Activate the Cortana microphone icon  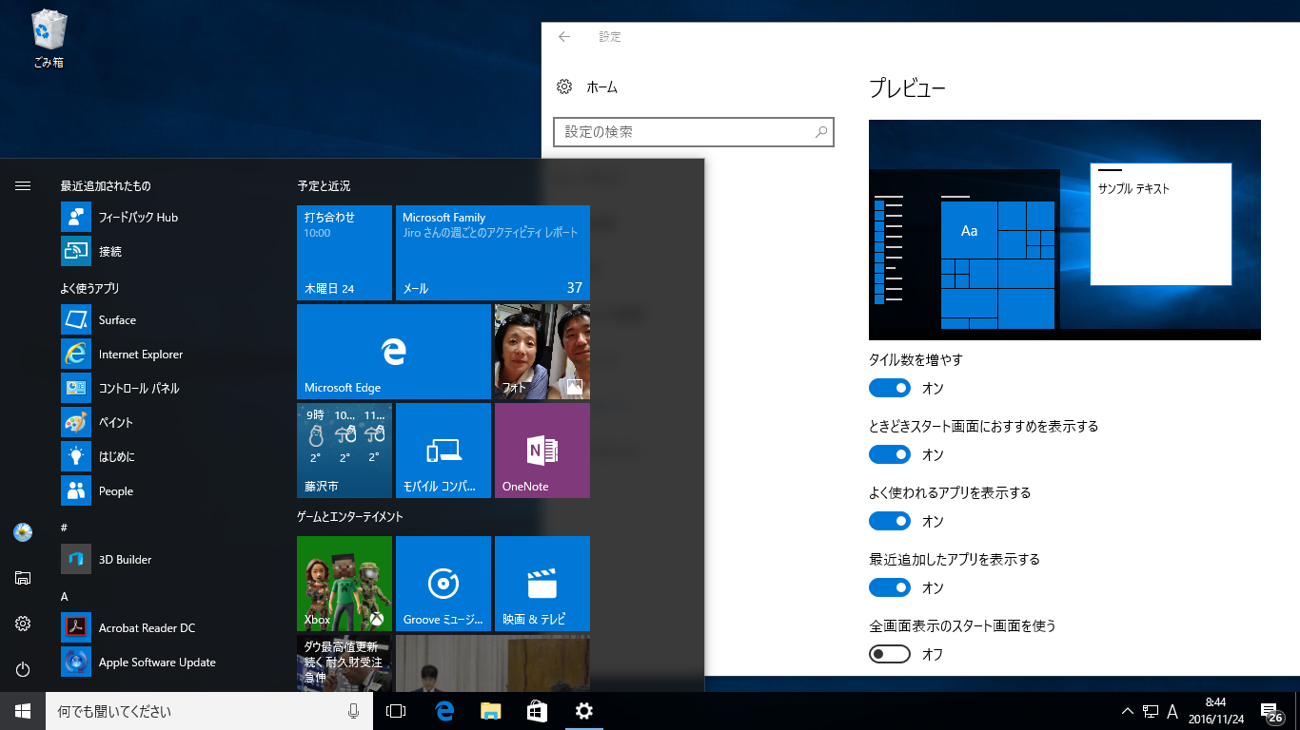(353, 711)
